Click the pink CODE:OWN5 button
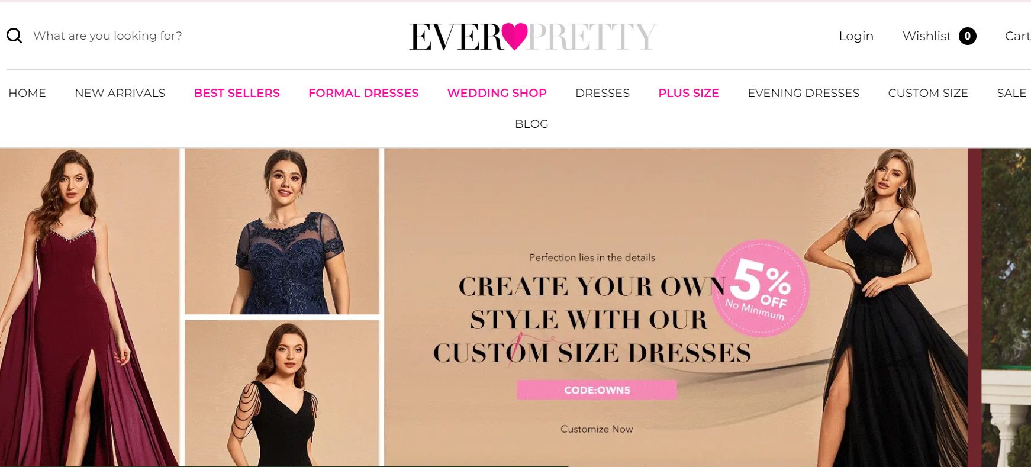1031x467 pixels. pos(597,390)
